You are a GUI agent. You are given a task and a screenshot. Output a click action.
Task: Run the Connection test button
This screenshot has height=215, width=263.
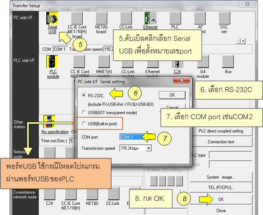click(x=221, y=142)
